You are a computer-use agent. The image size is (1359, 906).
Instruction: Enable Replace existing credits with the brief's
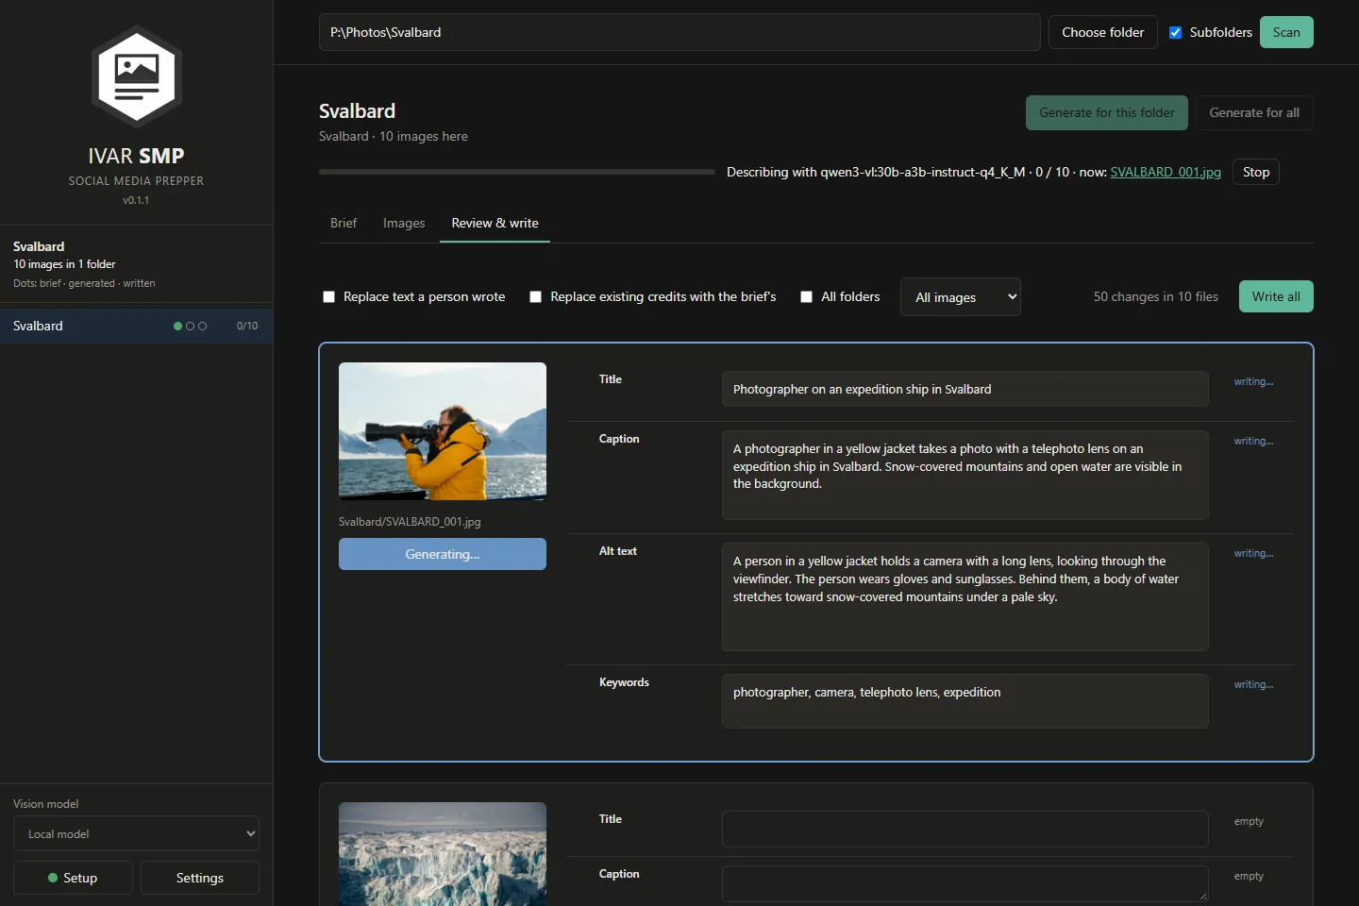(536, 297)
